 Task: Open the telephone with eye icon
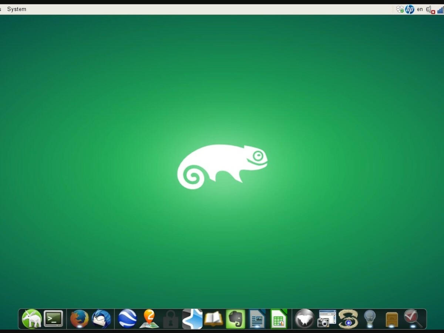pos(348,319)
